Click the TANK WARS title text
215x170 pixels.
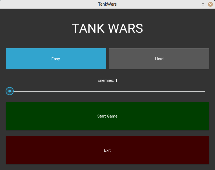click(x=107, y=28)
